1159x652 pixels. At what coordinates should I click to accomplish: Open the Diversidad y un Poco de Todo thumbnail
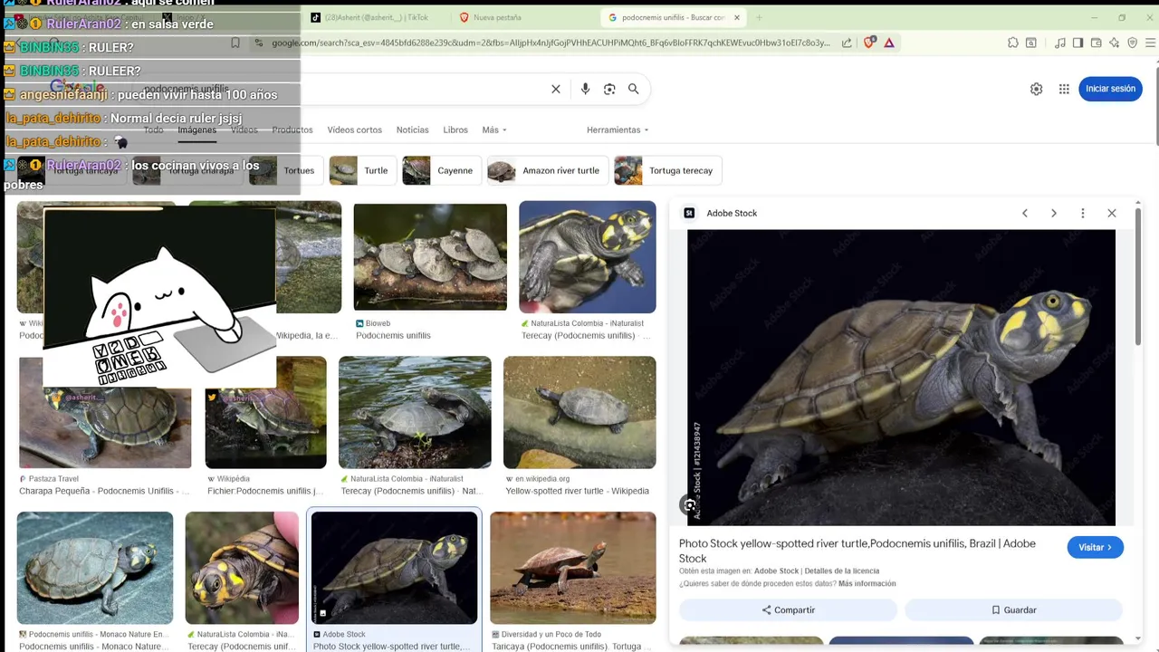573,567
